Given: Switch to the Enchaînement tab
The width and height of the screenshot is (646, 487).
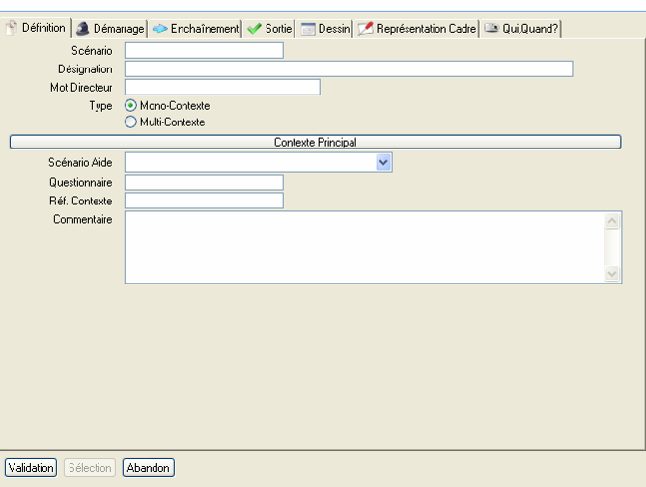Looking at the screenshot, I should click(x=204, y=29).
